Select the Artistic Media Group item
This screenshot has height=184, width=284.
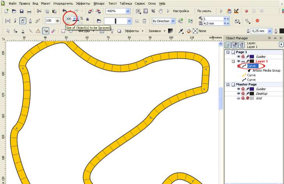coord(266,71)
